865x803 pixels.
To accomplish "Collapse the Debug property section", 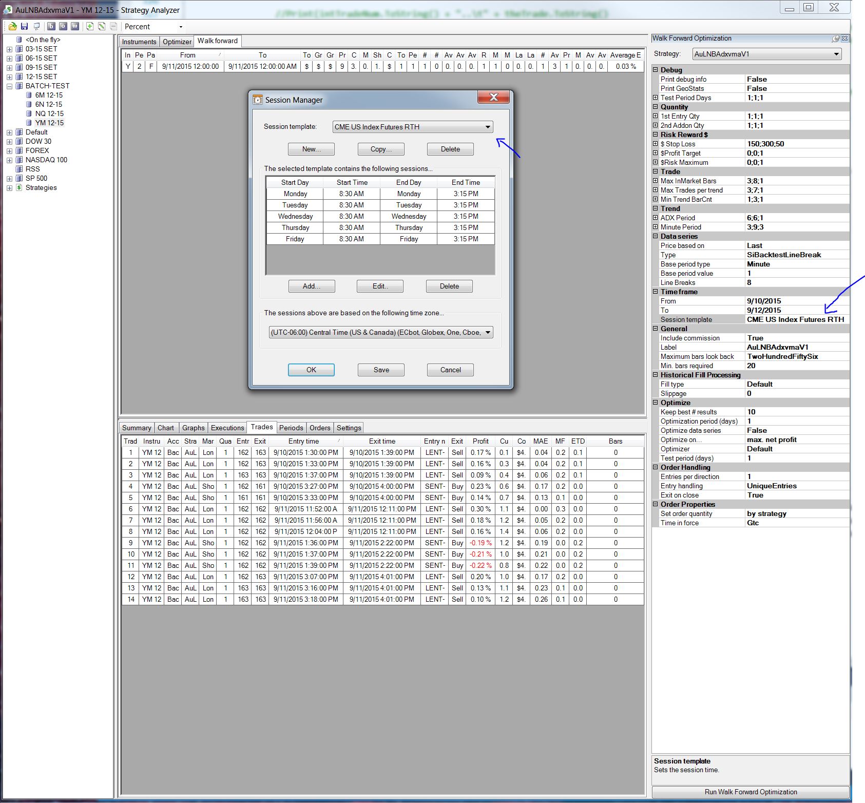I will tap(656, 70).
